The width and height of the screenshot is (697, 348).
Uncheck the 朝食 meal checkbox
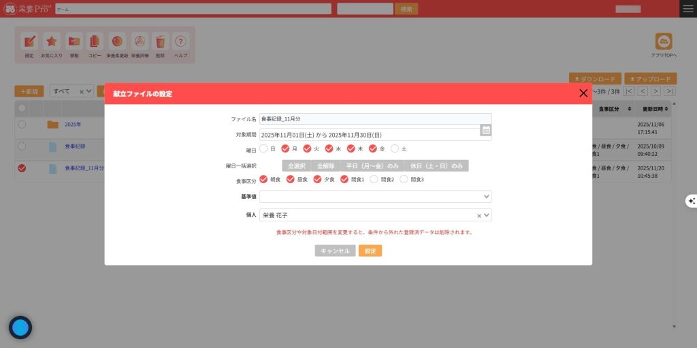click(263, 179)
